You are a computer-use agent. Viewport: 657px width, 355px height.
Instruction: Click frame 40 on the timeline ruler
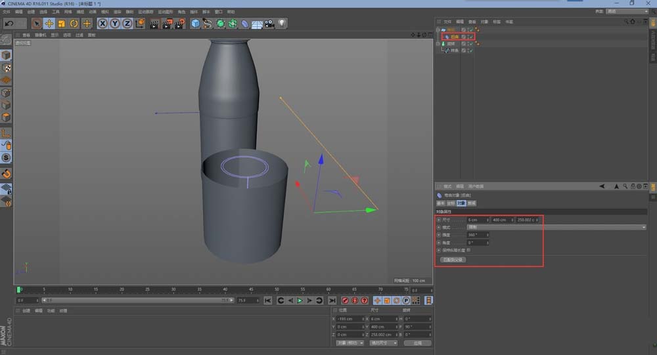click(x=225, y=289)
